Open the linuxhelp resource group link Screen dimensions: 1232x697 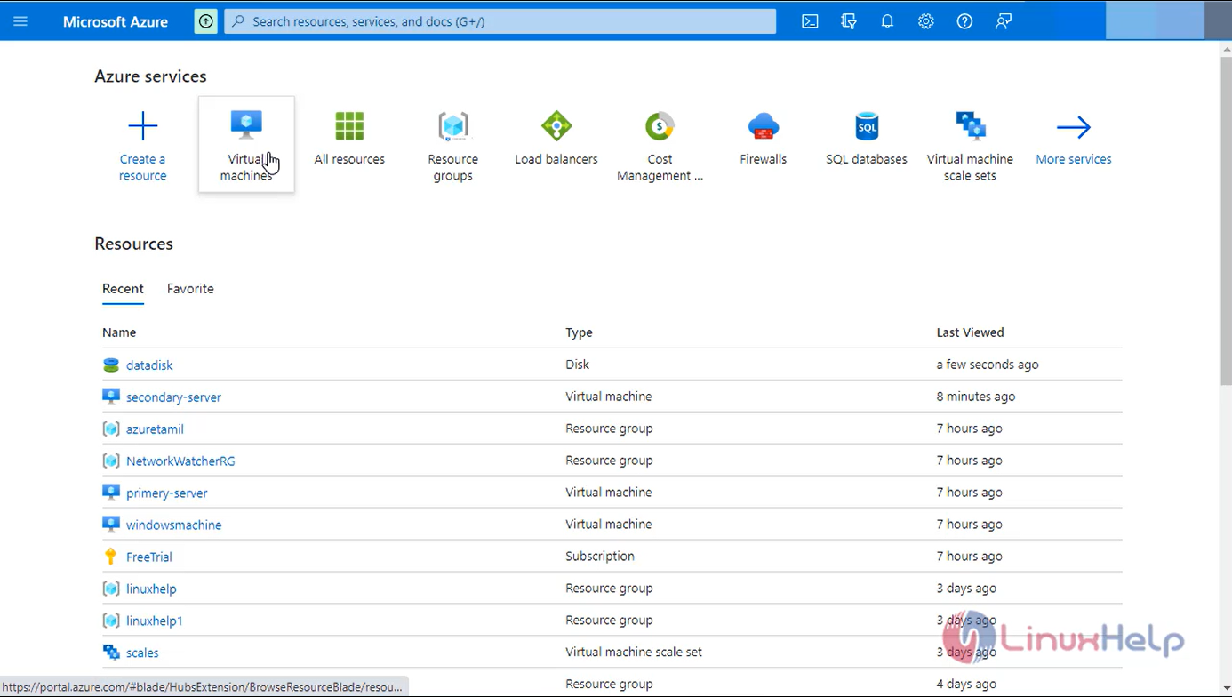pos(151,589)
